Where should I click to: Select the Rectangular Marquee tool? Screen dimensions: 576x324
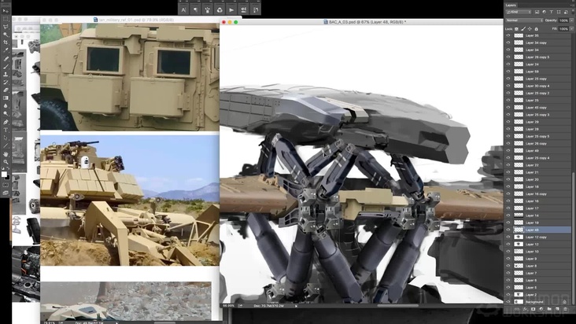[6, 19]
